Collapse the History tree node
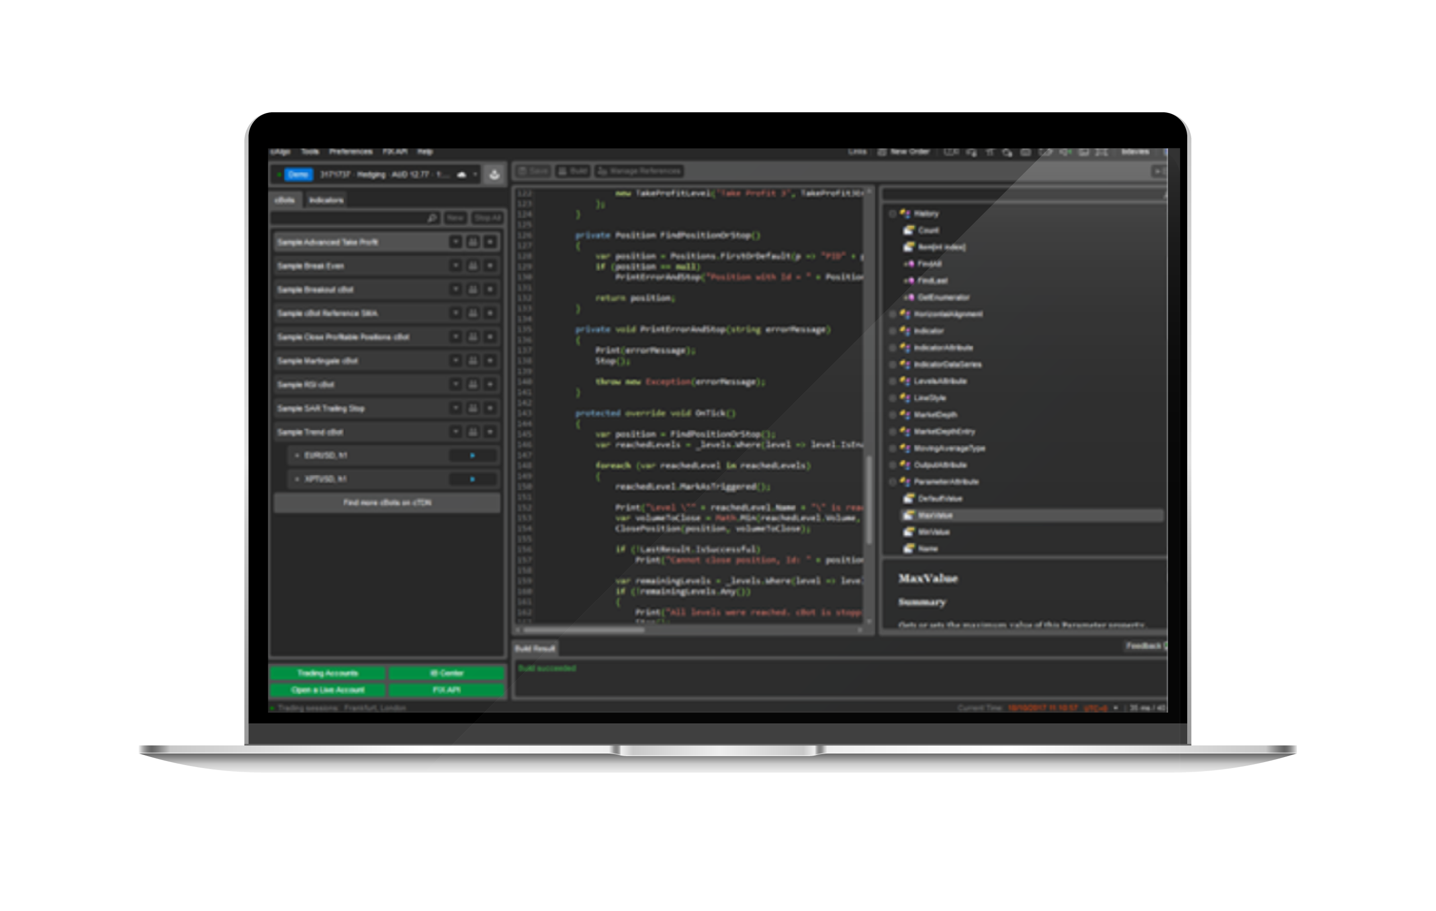The width and height of the screenshot is (1436, 911). pos(893,214)
